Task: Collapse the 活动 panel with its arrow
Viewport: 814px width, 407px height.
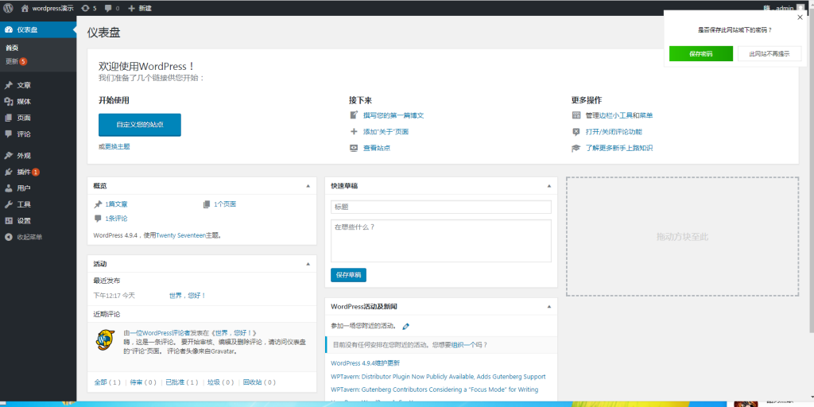Action: click(x=308, y=264)
